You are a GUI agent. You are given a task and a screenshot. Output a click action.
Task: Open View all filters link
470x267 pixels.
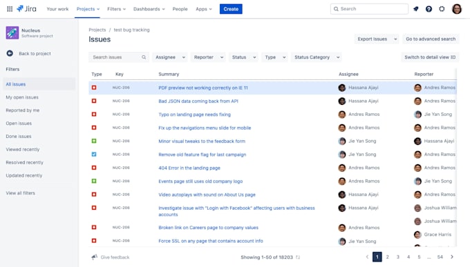[x=20, y=193]
